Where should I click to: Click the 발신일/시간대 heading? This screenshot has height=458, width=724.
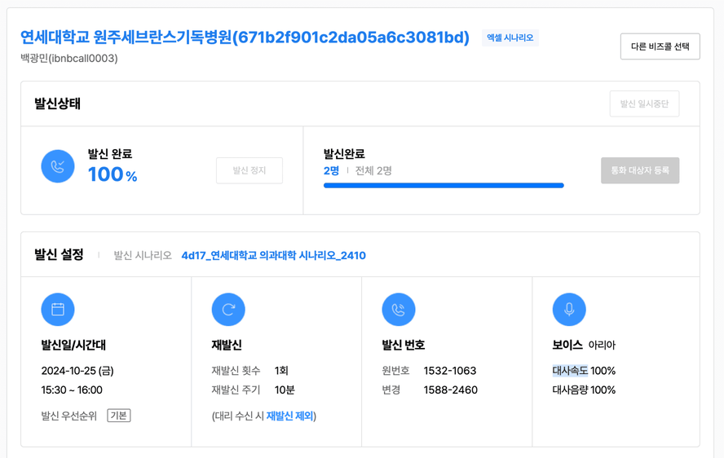pyautogui.click(x=73, y=345)
